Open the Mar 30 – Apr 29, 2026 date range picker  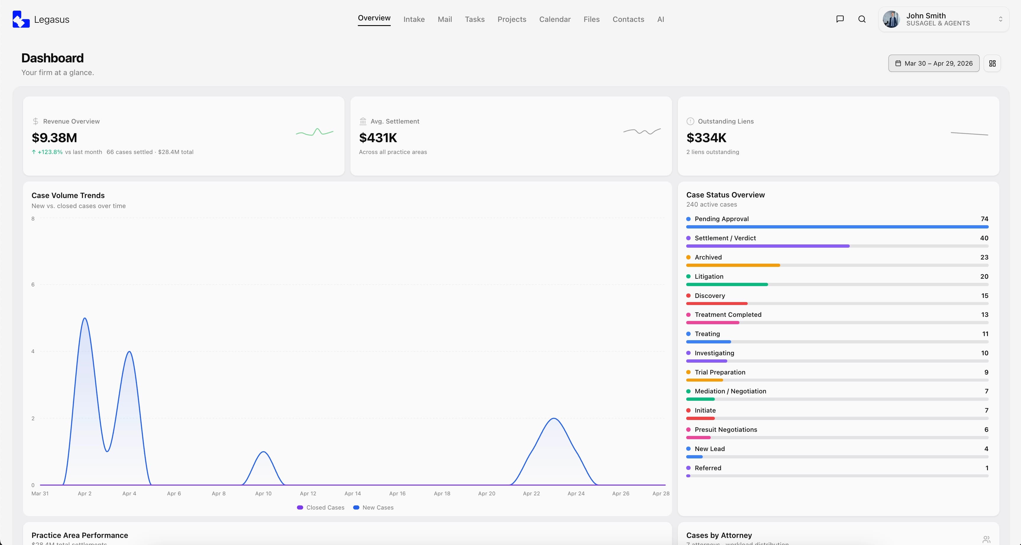(x=933, y=63)
